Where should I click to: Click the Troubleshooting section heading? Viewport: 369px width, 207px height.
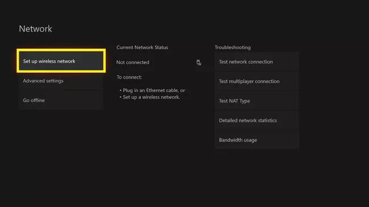[233, 48]
